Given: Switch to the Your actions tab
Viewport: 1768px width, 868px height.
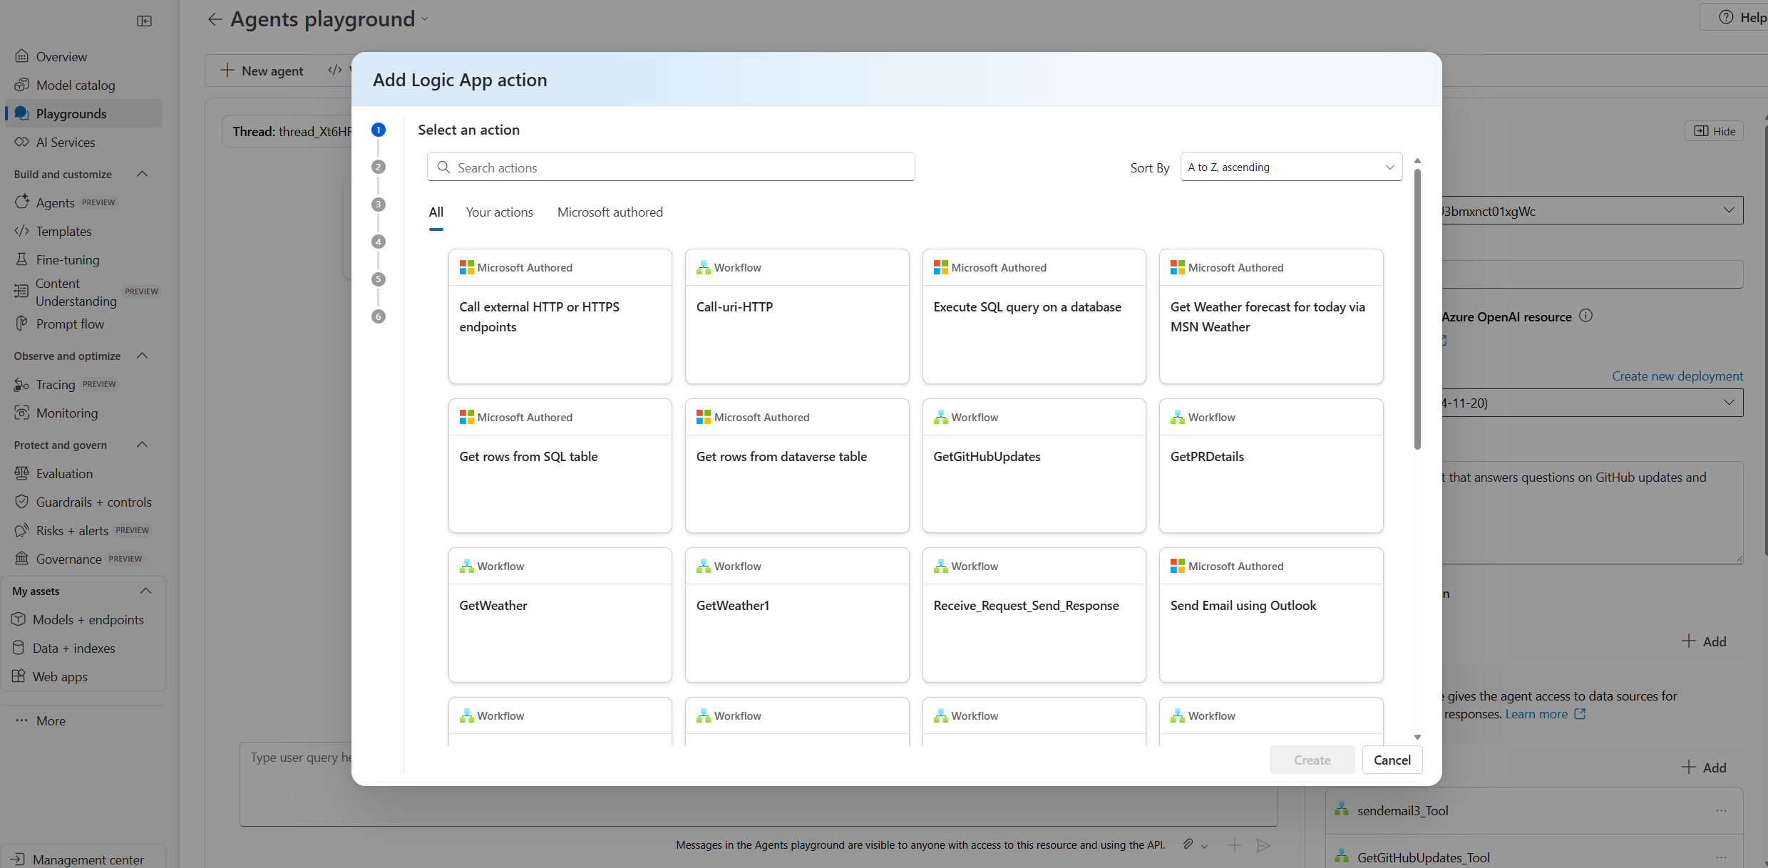Looking at the screenshot, I should (499, 212).
